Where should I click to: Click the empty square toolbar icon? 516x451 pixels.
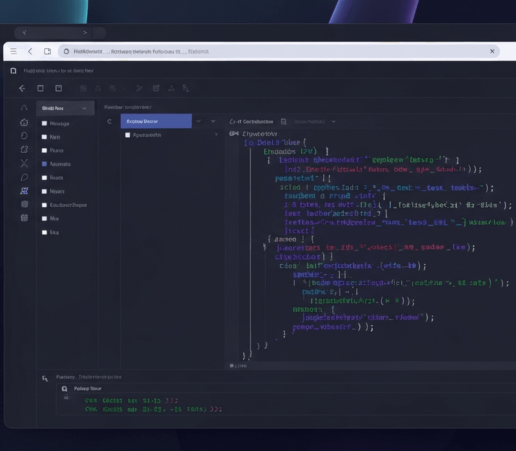point(41,88)
